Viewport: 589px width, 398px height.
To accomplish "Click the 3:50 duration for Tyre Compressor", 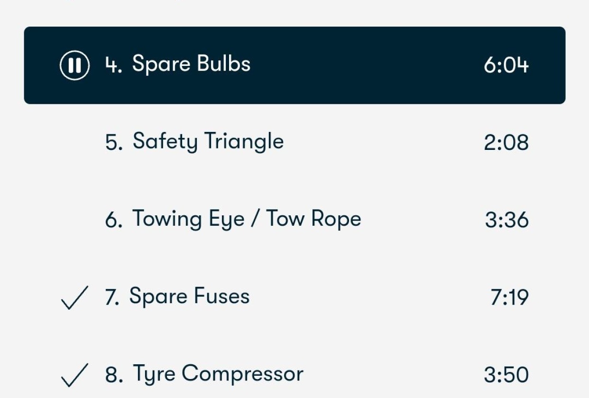I will coord(506,375).
